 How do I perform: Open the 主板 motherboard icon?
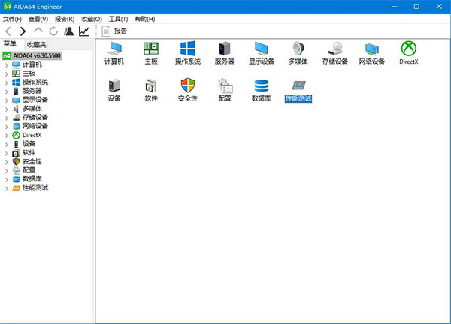(x=150, y=50)
